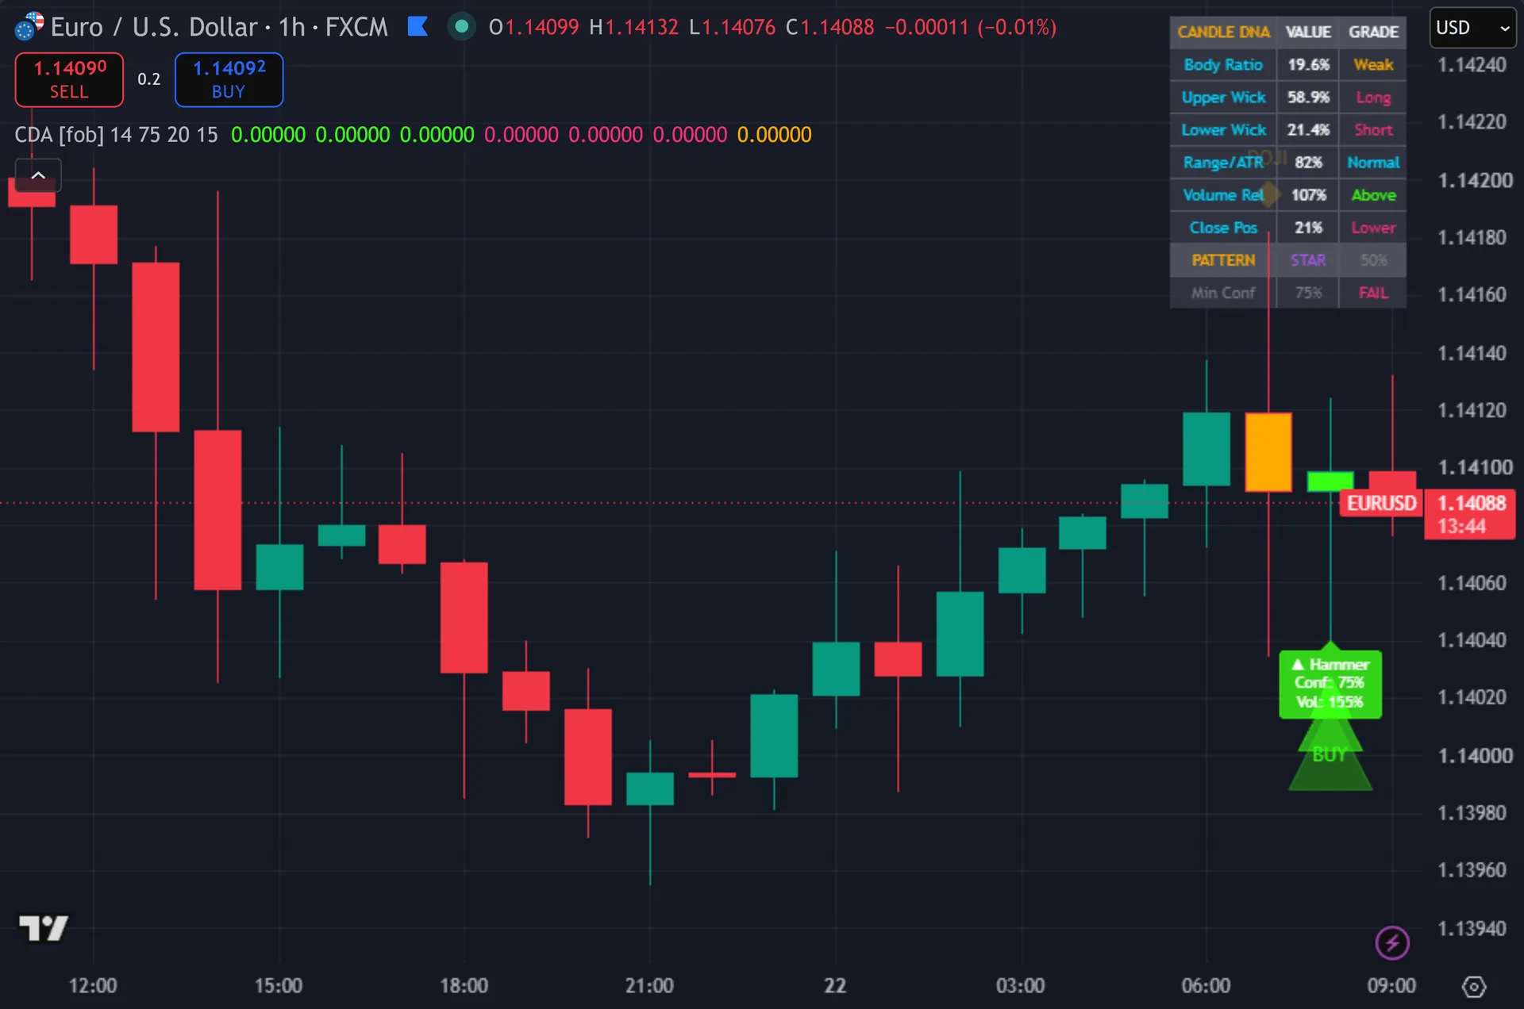Image resolution: width=1524 pixels, height=1009 pixels.
Task: Click the 1.13940 price scale label
Action: pyautogui.click(x=1472, y=928)
